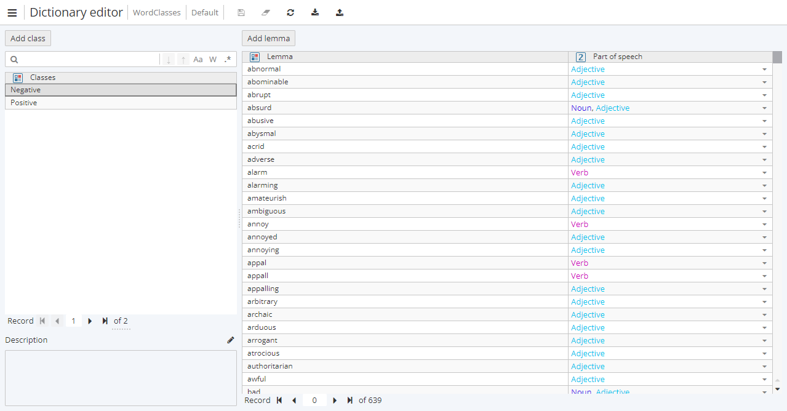
Task: Enable whole-word matching with the W button
Action: tap(213, 59)
